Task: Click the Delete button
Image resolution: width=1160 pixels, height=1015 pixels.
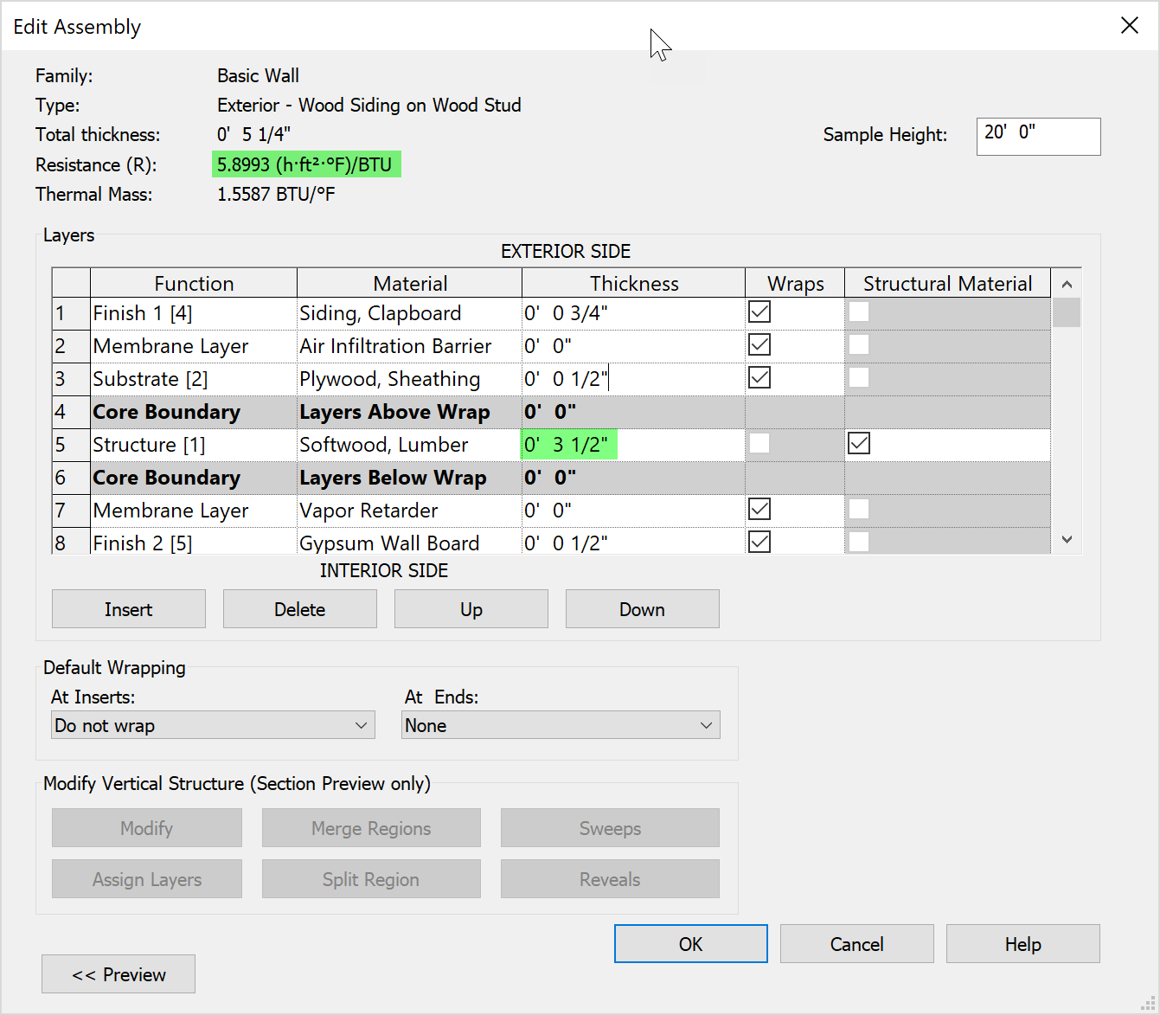Action: point(299,608)
